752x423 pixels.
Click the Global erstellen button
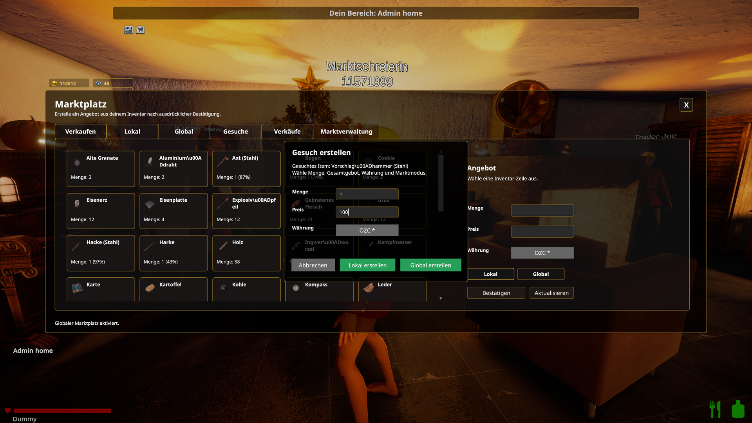(x=430, y=265)
